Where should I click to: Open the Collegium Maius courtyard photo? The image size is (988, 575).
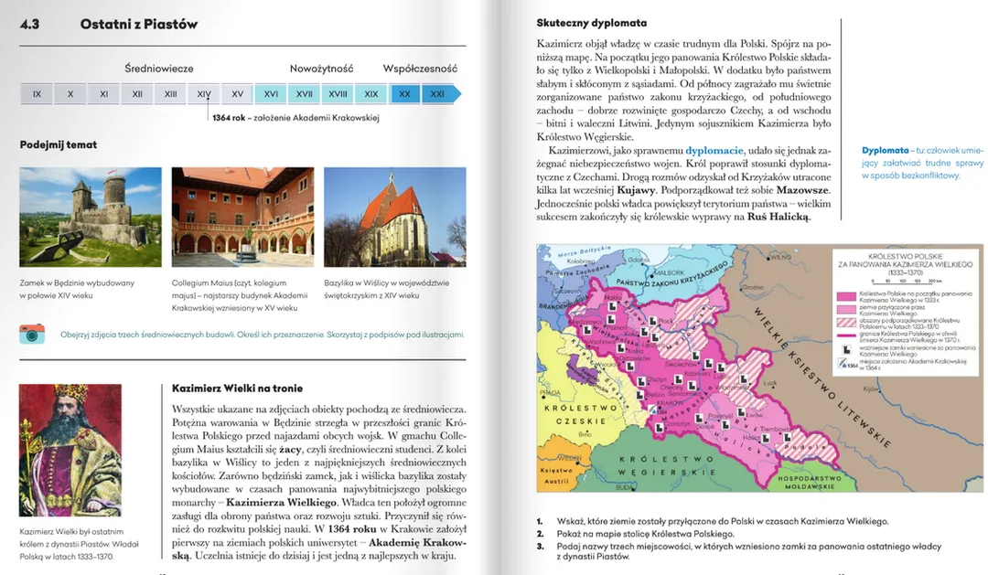[x=242, y=218]
